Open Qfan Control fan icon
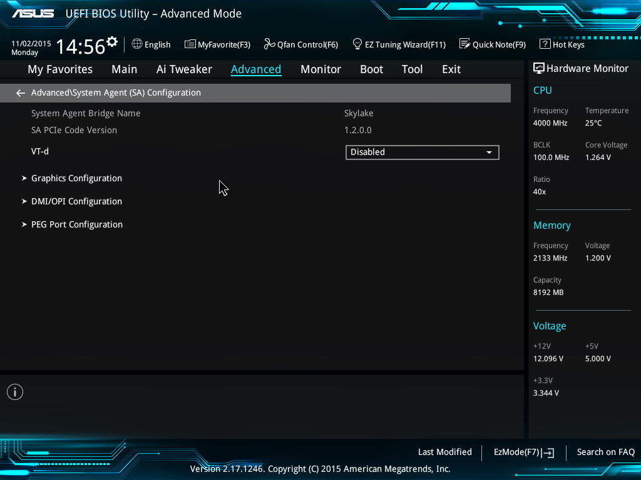 point(269,44)
